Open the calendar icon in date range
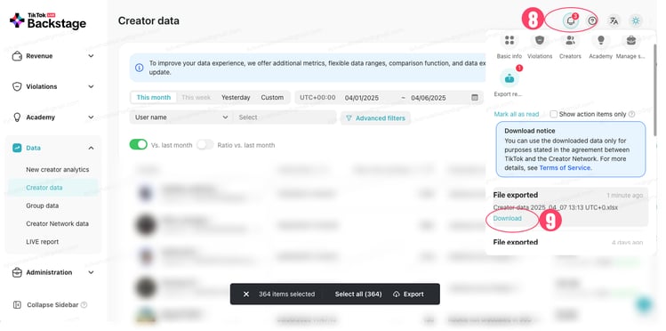Screen dimensions: 666x331 tap(475, 97)
